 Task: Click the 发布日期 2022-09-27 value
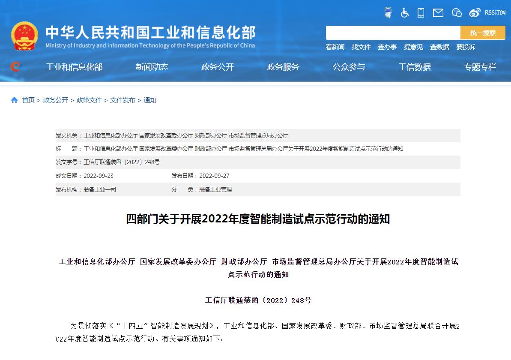214,176
